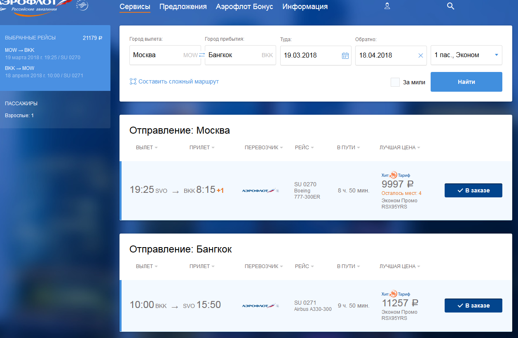
Task: Sort Moscow departures by Лучшая цена
Action: (x=400, y=148)
